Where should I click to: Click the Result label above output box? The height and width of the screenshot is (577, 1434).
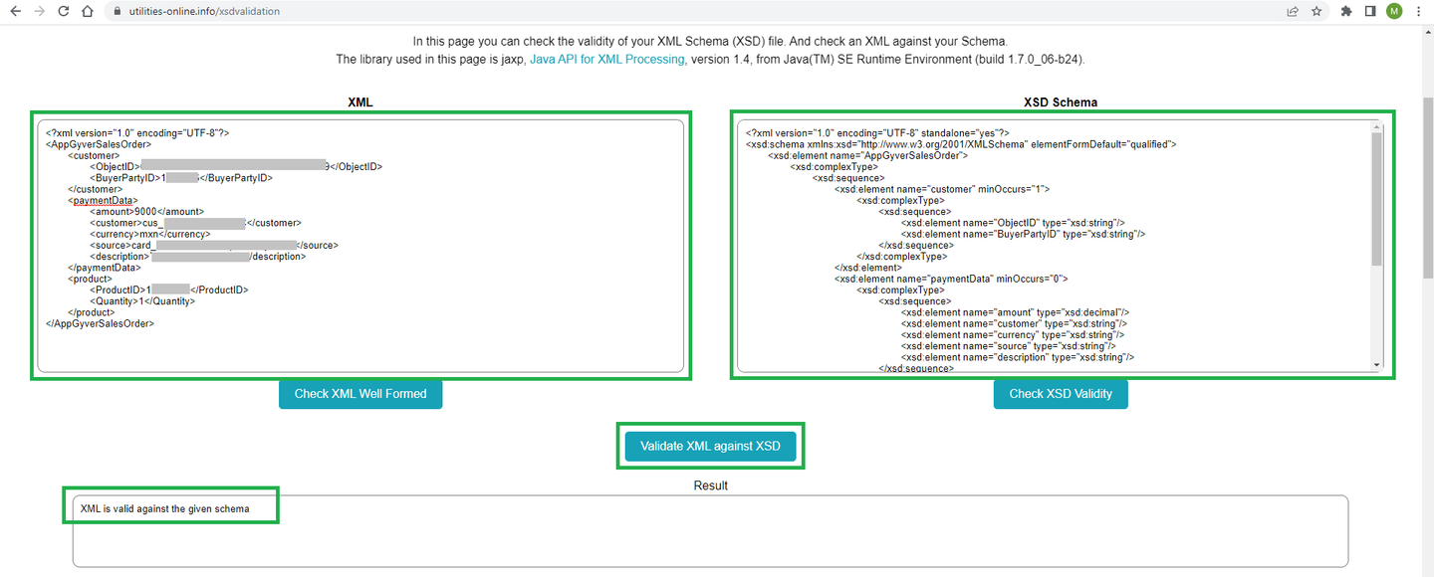[x=711, y=485]
